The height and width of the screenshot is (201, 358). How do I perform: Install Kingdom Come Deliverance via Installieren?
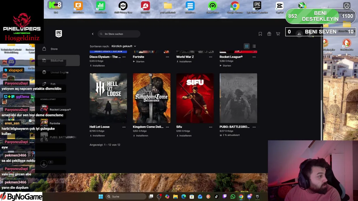[140, 136]
